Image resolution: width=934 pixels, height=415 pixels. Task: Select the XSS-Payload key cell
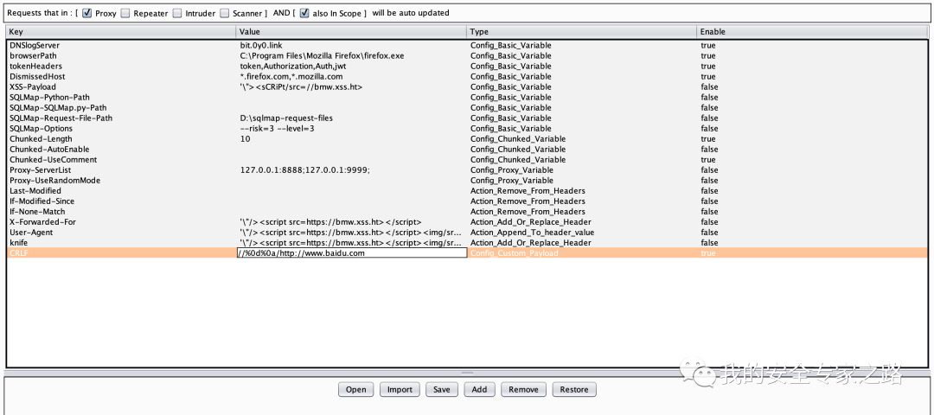click(x=122, y=87)
